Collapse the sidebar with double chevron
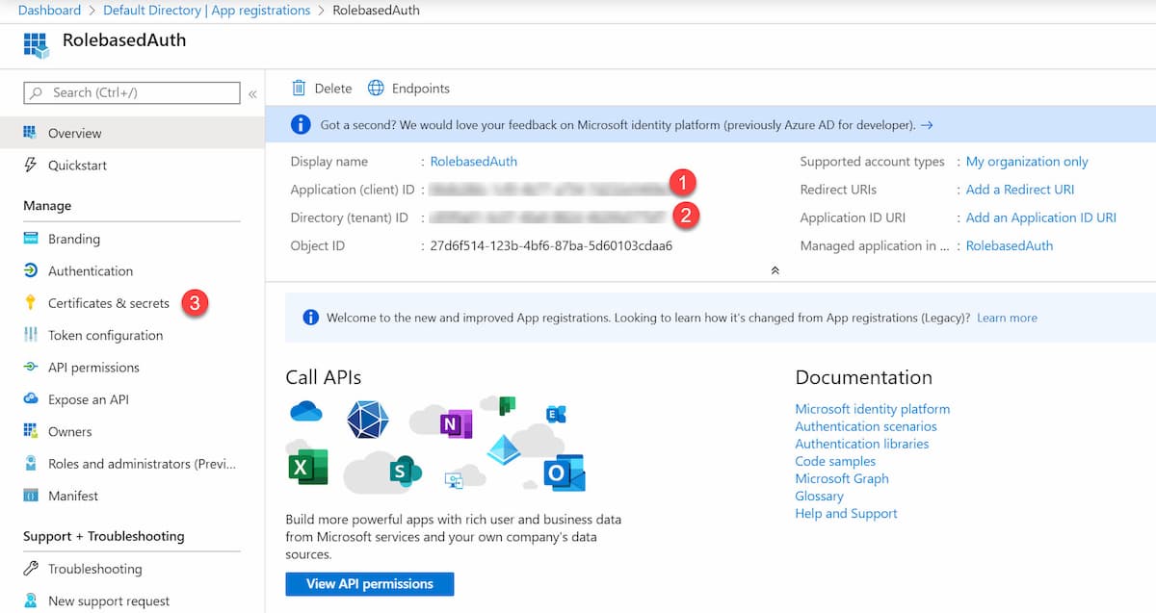Viewport: 1156px width, 613px height. pos(252,93)
